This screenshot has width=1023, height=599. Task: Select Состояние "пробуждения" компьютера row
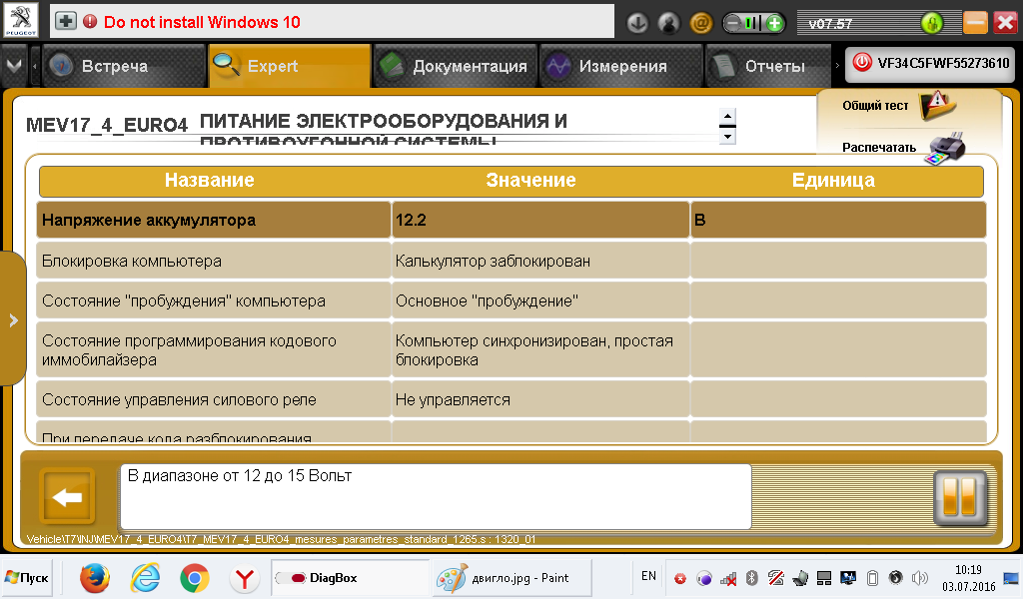[511, 300]
